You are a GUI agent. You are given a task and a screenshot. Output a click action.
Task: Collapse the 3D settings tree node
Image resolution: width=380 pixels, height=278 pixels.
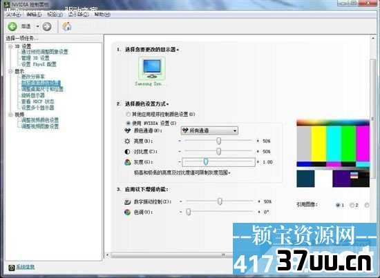click(x=10, y=46)
